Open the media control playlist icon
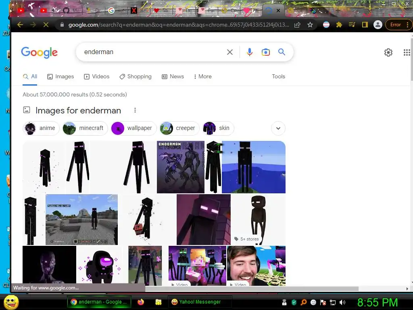Screen dimensions: 413x310 point(352,25)
